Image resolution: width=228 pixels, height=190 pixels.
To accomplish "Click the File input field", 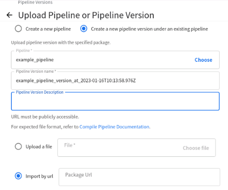I will tap(136, 148).
